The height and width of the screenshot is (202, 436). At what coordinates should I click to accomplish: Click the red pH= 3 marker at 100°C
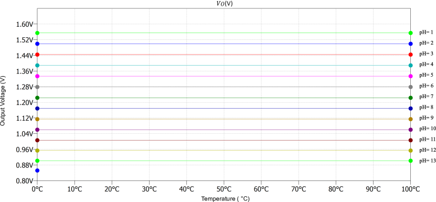pyautogui.click(x=410, y=55)
